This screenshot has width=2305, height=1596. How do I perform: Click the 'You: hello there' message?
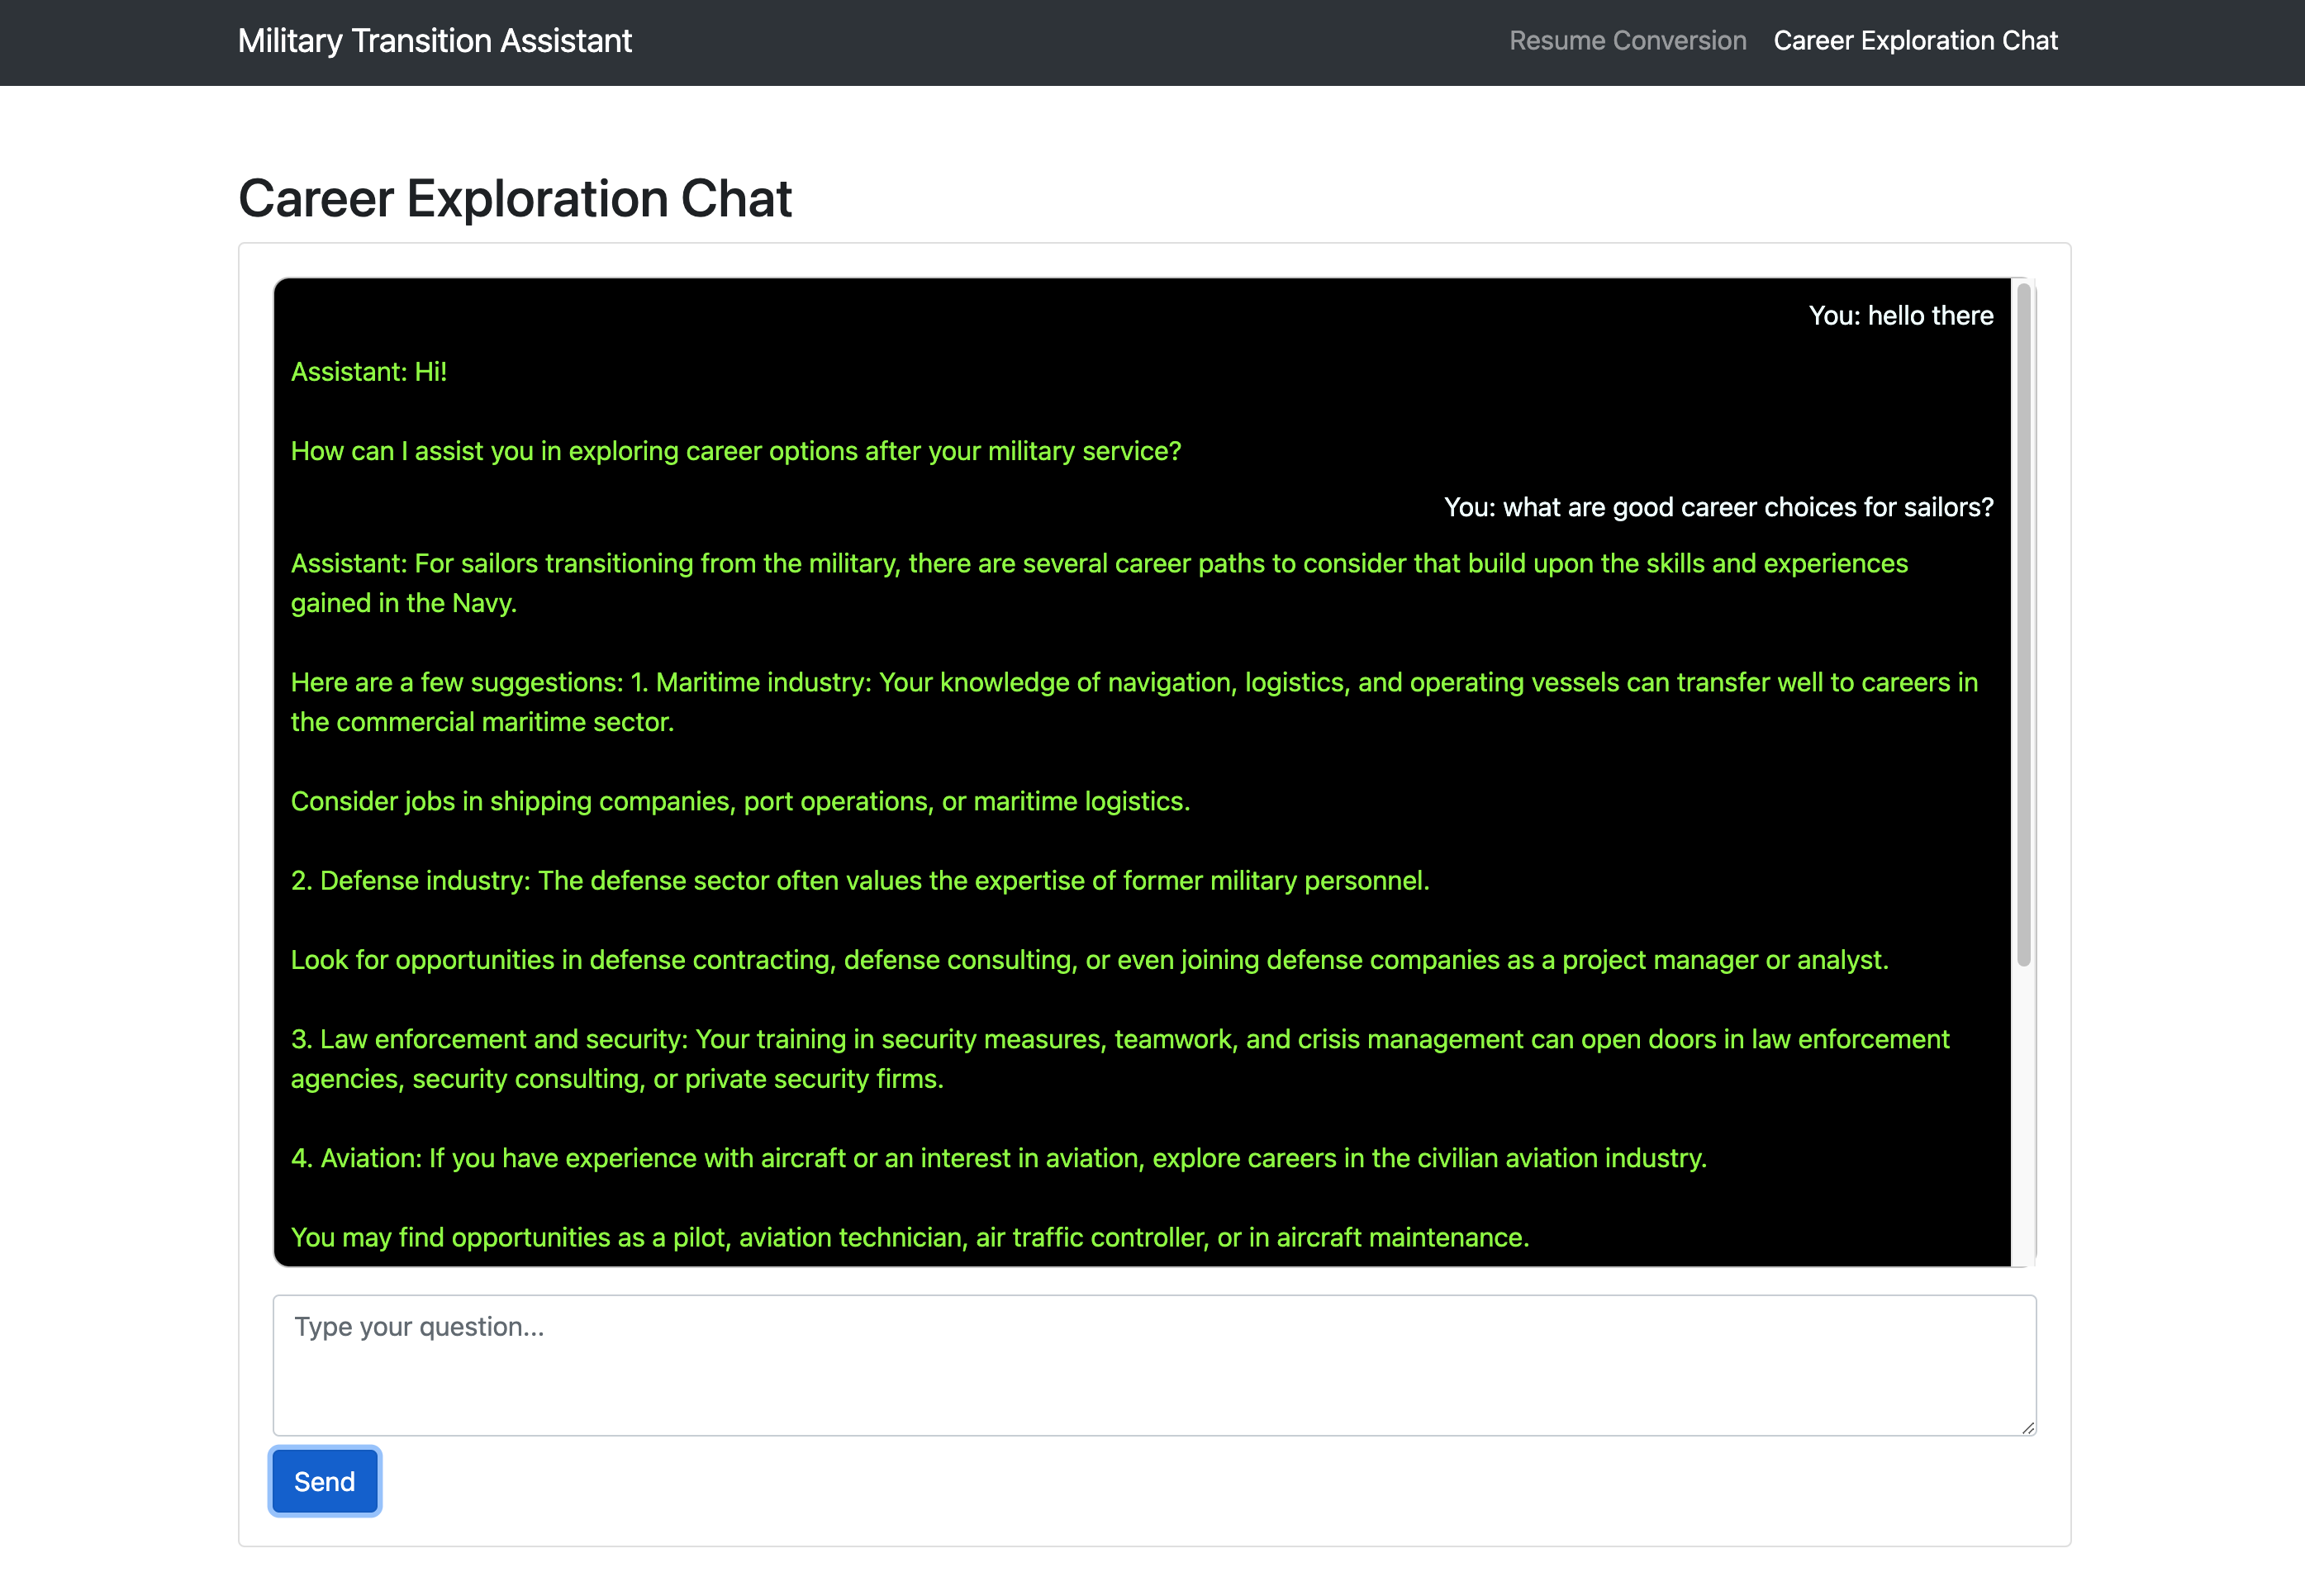(1900, 316)
